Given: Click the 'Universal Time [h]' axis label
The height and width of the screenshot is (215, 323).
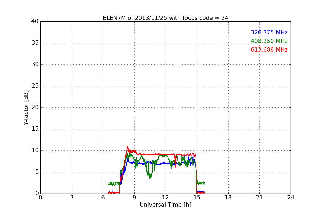Looking at the screenshot, I should pyautogui.click(x=165, y=205).
